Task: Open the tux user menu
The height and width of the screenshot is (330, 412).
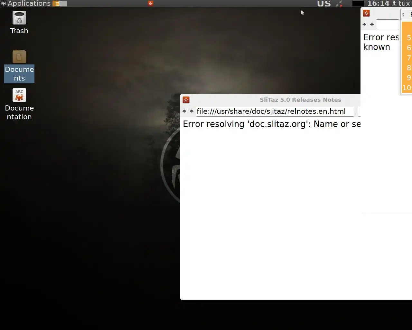Action: coord(401,4)
